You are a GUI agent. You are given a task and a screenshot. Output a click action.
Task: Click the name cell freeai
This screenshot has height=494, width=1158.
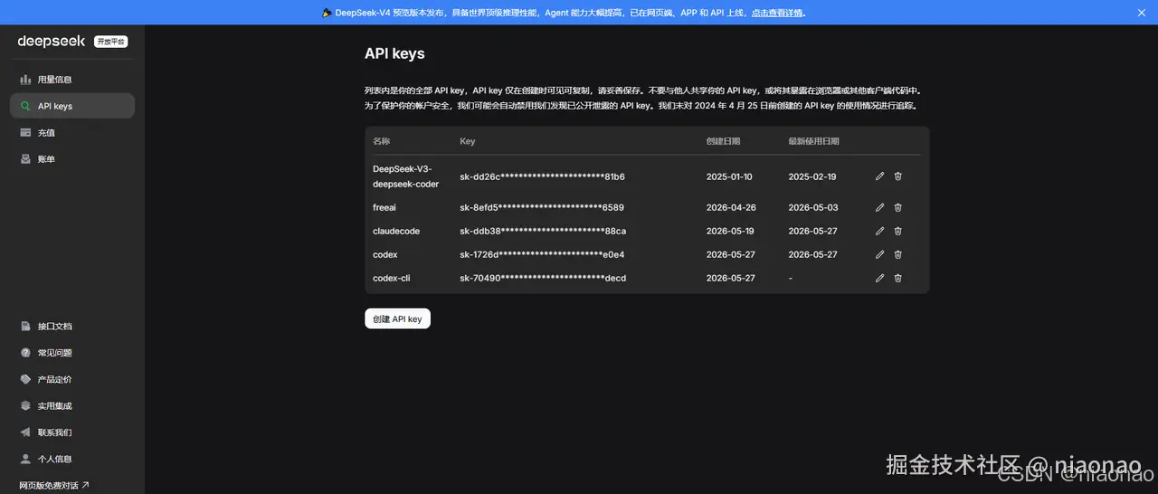coord(384,207)
